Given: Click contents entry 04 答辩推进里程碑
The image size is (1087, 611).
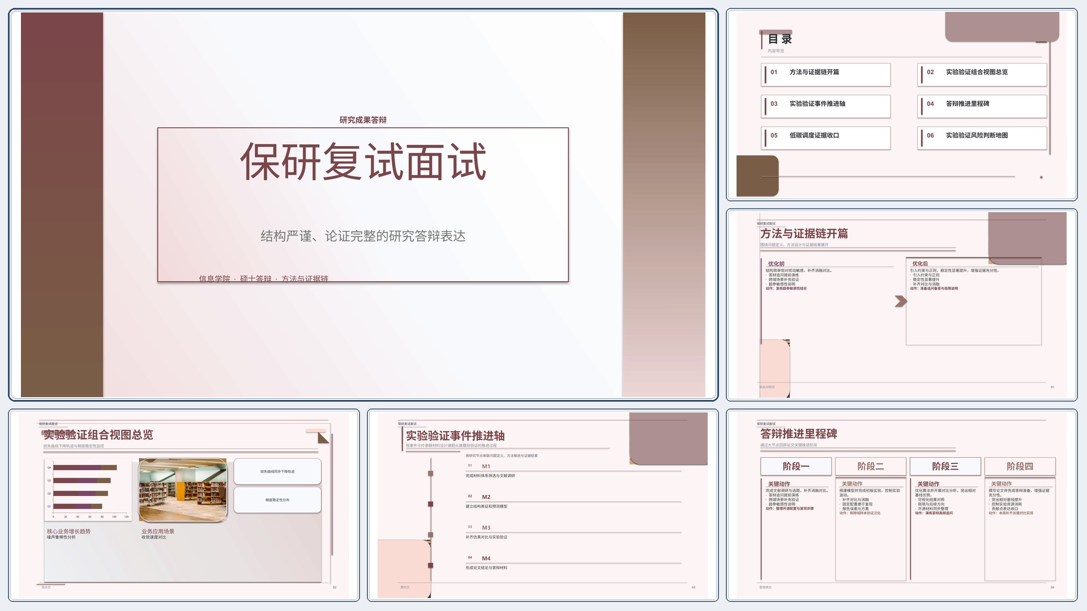Looking at the screenshot, I should click(x=982, y=106).
